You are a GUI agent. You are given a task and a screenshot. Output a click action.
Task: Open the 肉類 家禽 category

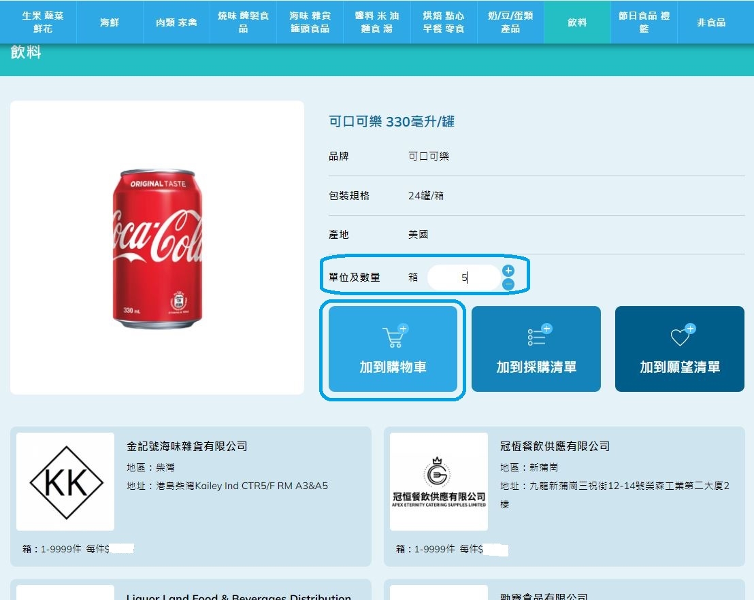pyautogui.click(x=176, y=22)
